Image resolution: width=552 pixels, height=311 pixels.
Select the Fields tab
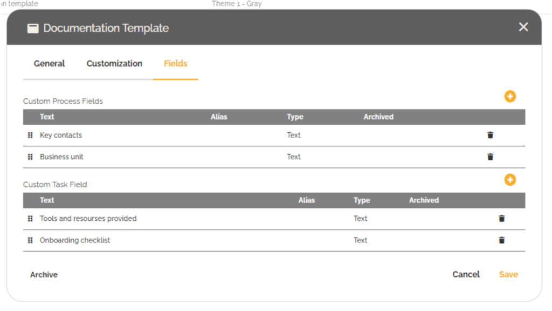coord(175,64)
